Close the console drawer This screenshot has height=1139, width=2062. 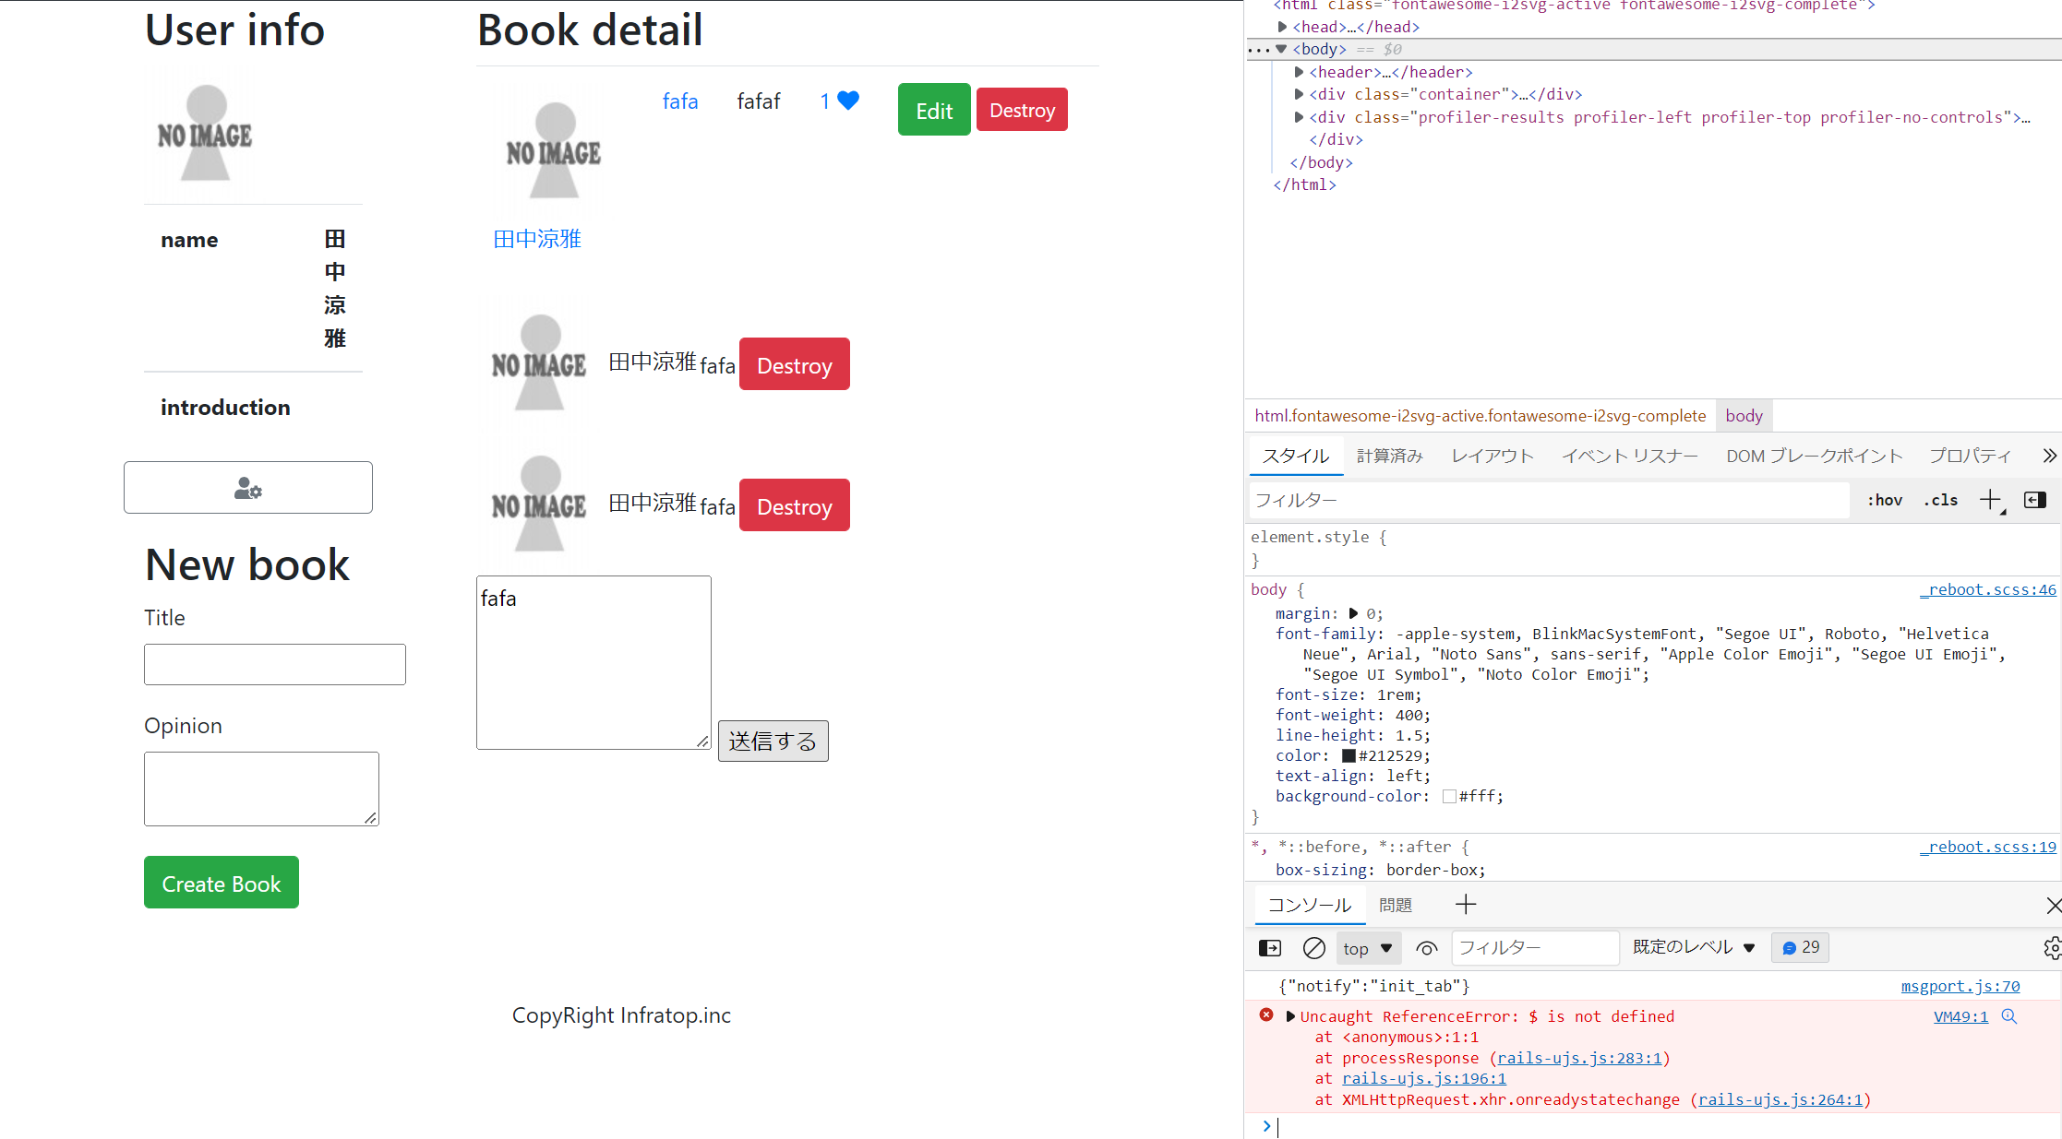(x=2053, y=906)
